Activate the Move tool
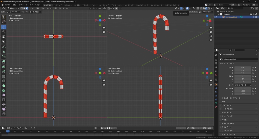The width and height of the screenshot is (259, 139). click(4, 27)
